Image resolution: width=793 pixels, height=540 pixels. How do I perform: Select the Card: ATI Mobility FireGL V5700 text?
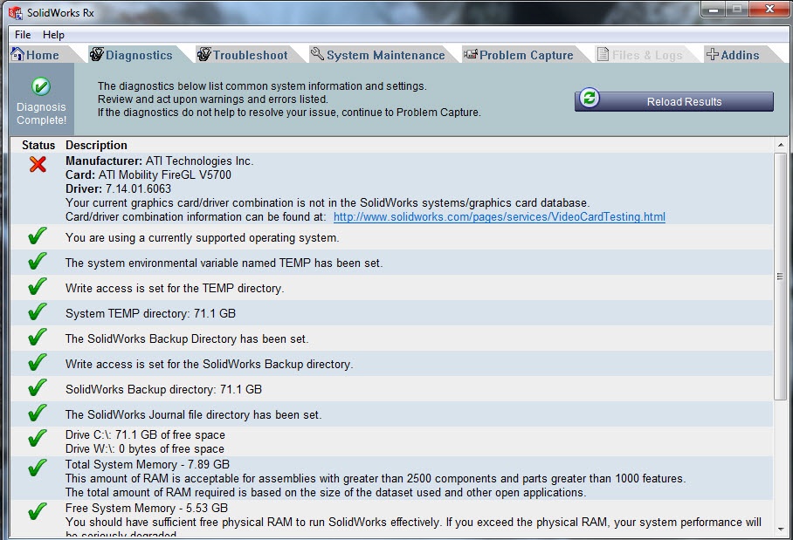148,174
